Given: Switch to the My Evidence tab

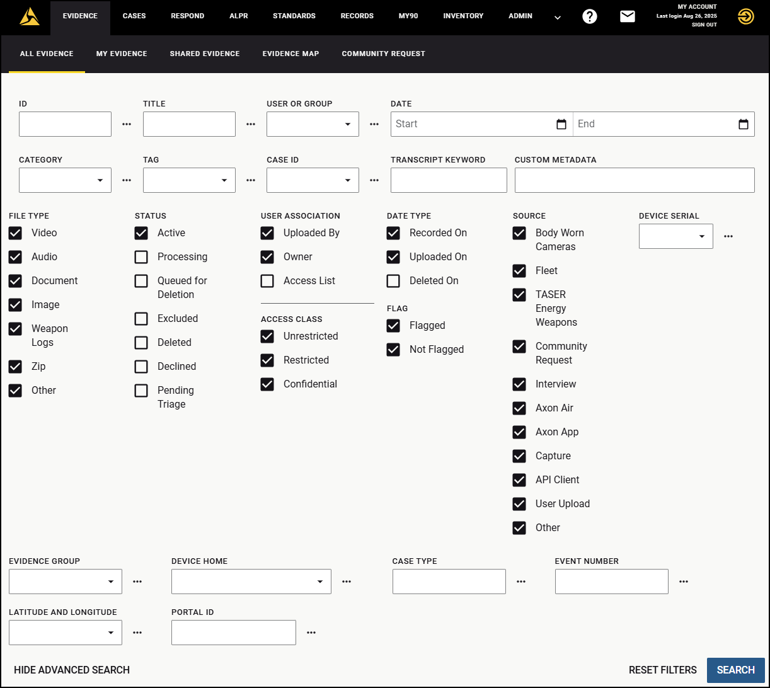Looking at the screenshot, I should pyautogui.click(x=122, y=54).
